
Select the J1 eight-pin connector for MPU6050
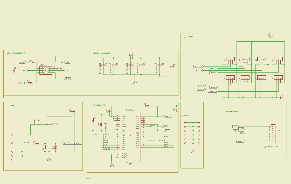tap(273, 134)
